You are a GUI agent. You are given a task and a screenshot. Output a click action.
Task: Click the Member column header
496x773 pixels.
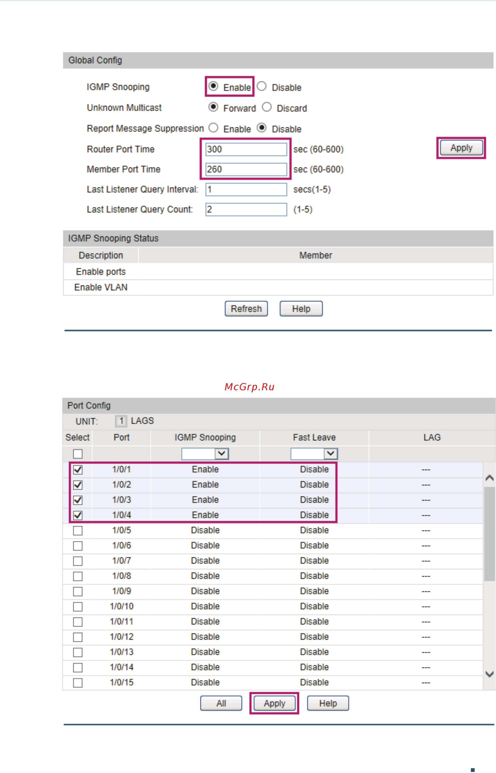pos(315,255)
